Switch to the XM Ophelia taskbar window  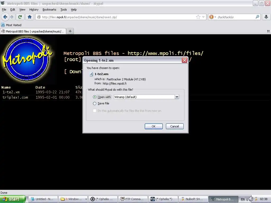(x=163, y=199)
